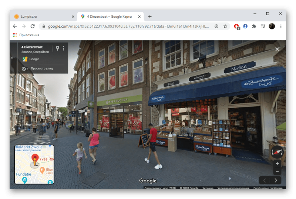Click the back arrow in Street View panel
The image size is (296, 199).
point(13,58)
